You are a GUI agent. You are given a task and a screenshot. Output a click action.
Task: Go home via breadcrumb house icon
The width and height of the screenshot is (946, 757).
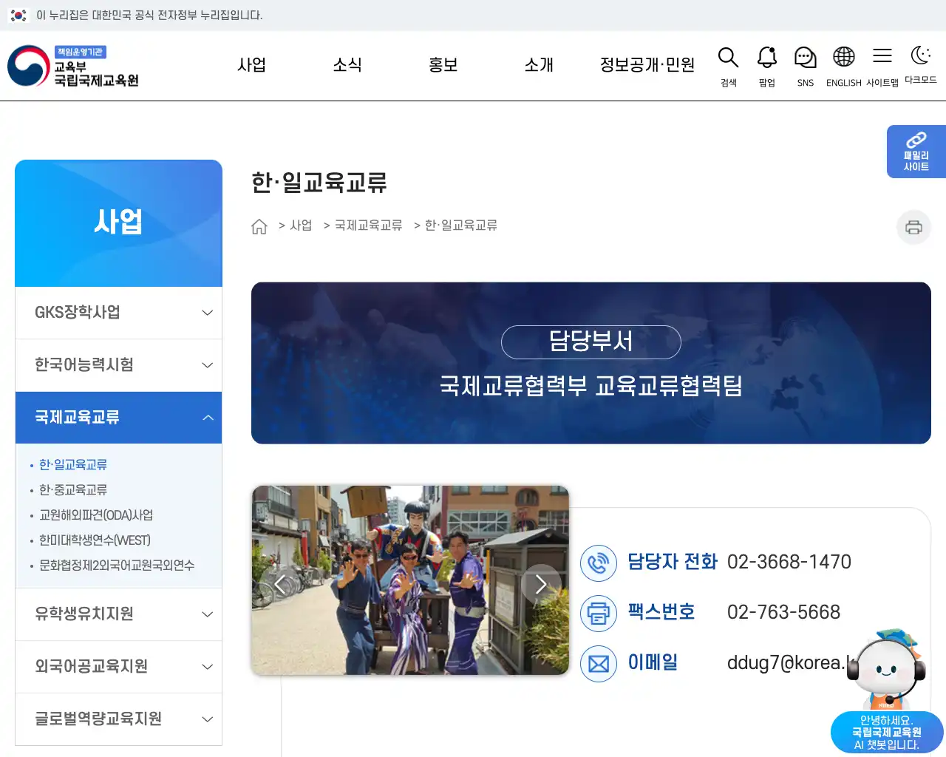point(259,226)
